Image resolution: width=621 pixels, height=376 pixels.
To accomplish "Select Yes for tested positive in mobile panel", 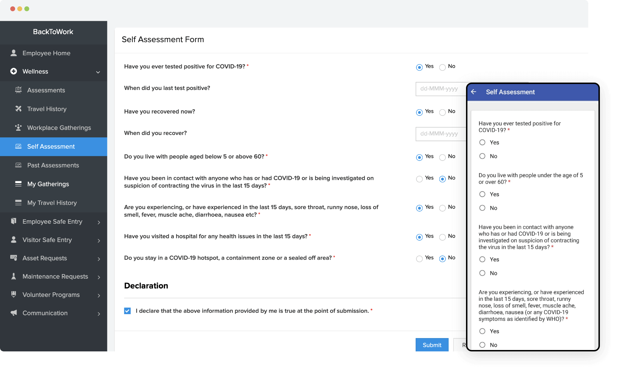I will (x=482, y=142).
